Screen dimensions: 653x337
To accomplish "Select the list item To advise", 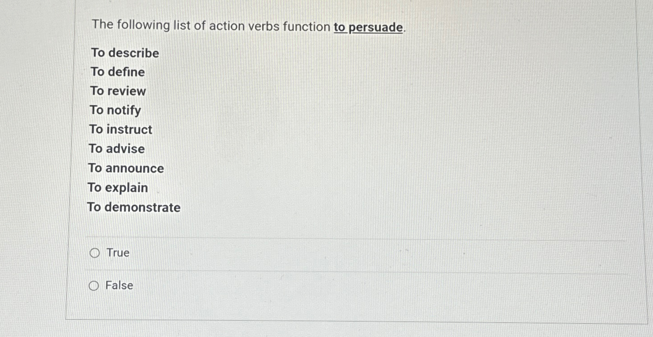I will (117, 149).
